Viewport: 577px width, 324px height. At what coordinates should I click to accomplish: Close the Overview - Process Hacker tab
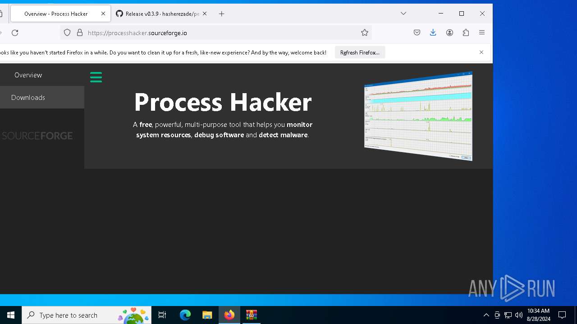(x=103, y=13)
